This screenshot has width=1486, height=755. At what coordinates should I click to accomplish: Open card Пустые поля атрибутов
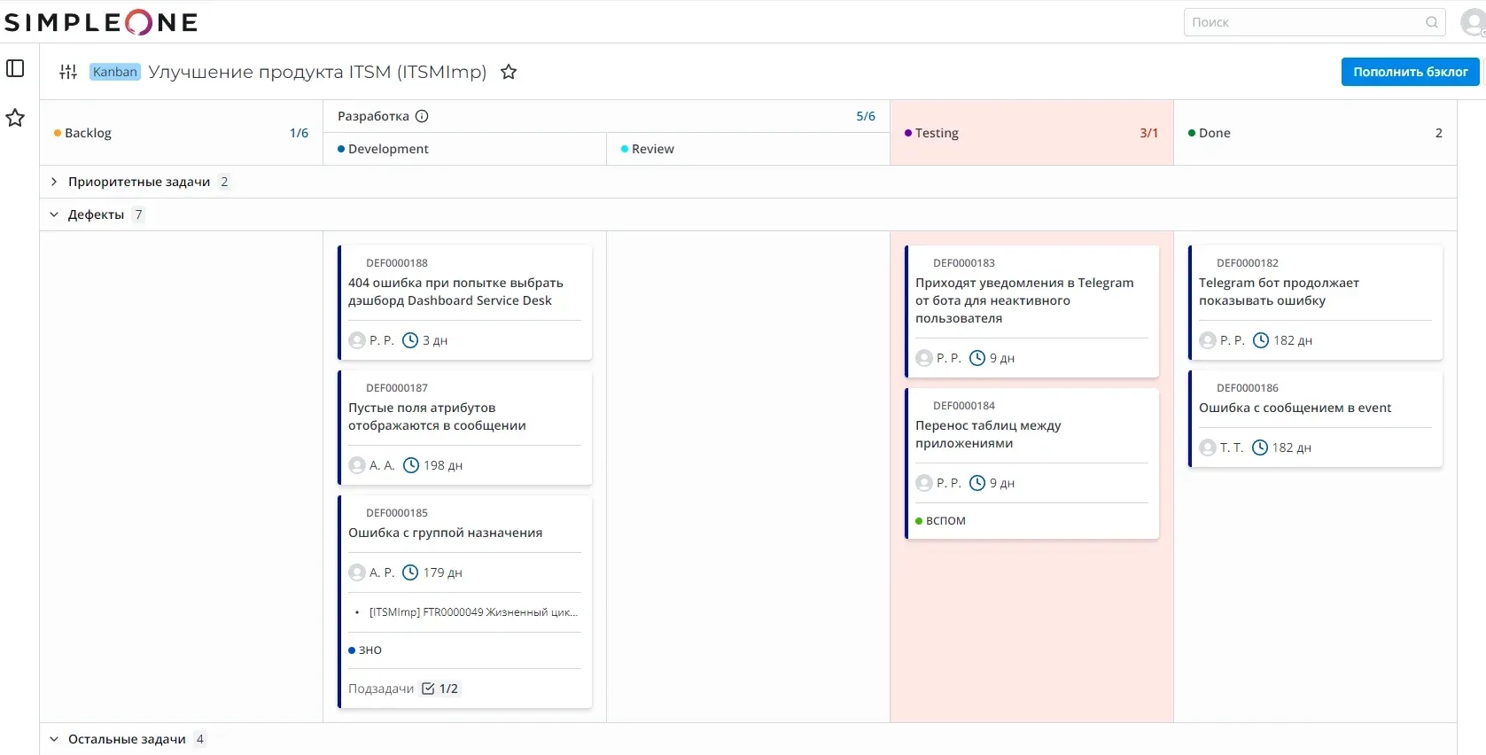(x=465, y=427)
